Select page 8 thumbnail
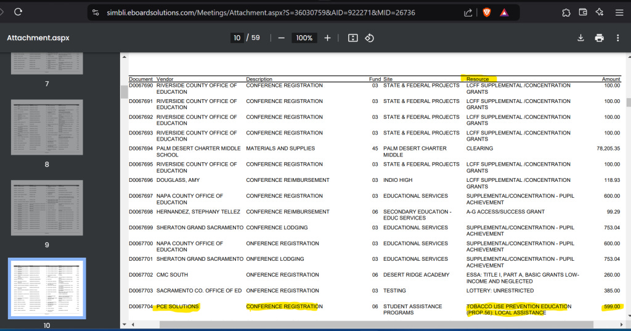 47,127
